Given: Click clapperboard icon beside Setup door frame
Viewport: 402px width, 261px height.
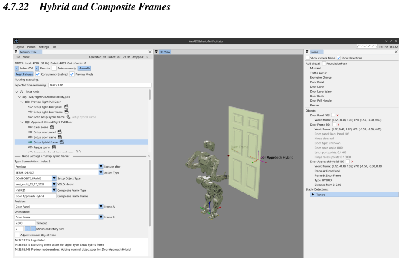Looking at the screenshot, I should click(x=60, y=137).
